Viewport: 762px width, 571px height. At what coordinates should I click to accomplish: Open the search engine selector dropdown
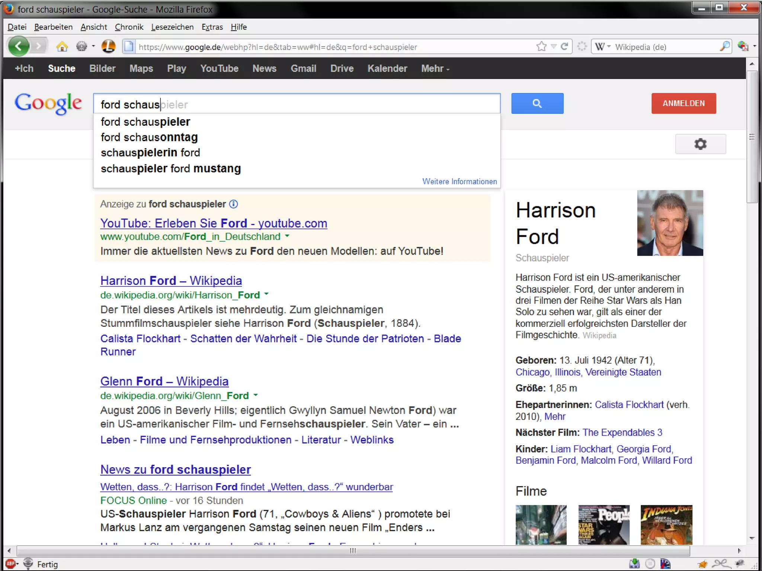[x=602, y=47]
